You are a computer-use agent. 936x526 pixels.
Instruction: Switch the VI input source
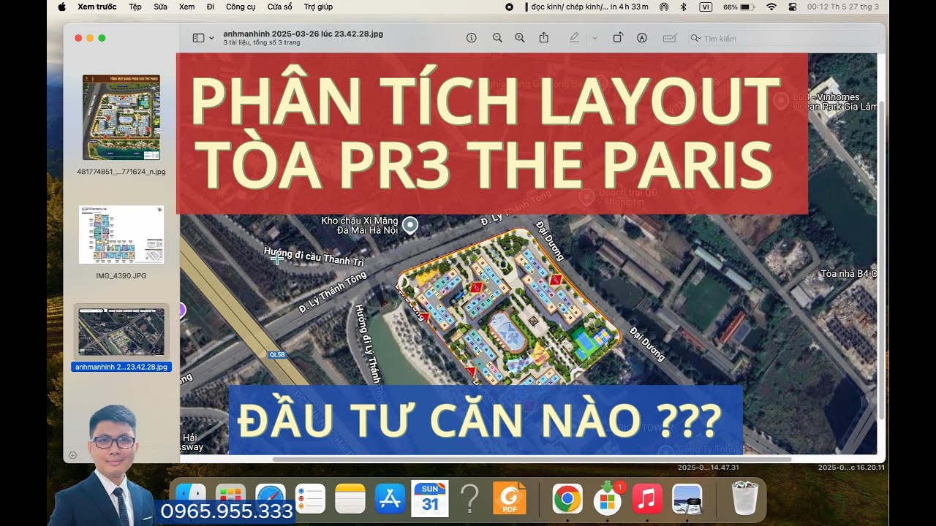click(706, 7)
